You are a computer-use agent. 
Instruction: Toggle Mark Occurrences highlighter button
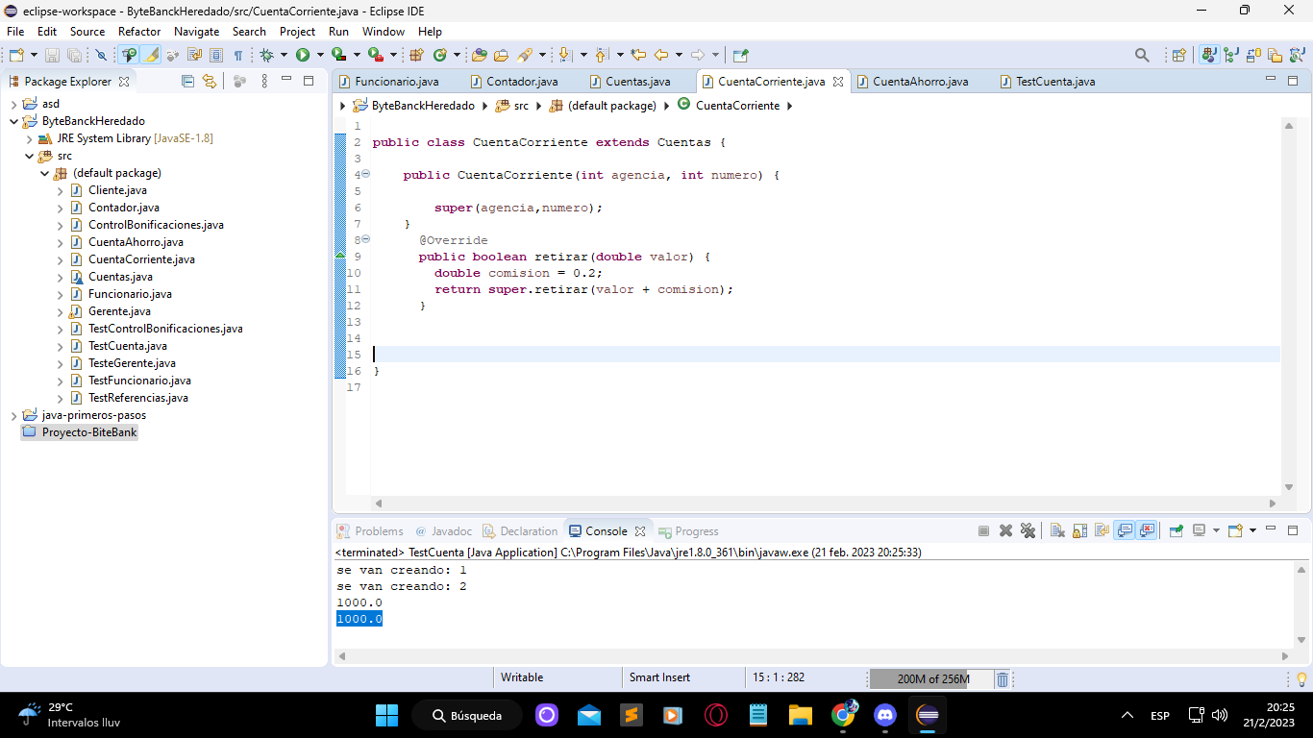(x=152, y=55)
